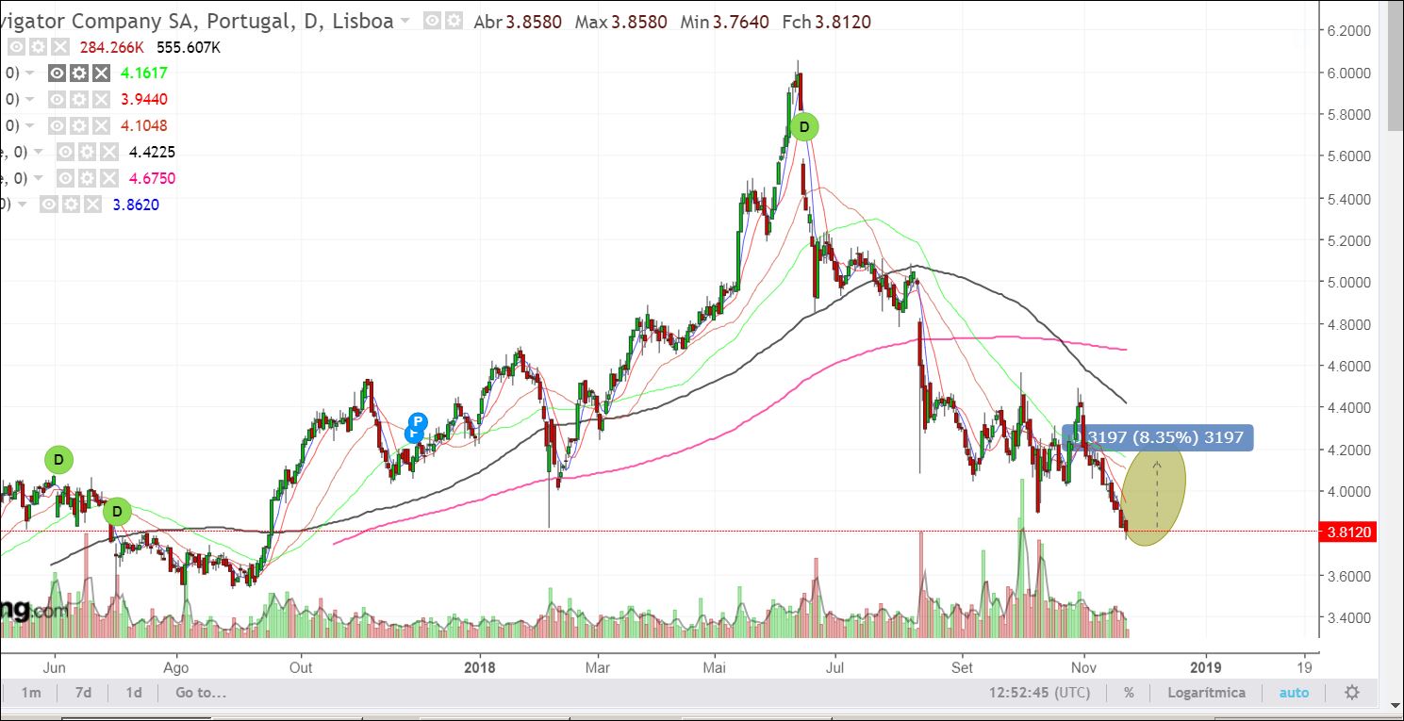This screenshot has width=1404, height=721.
Task: Remove the 4.1048 indicator
Action: click(x=101, y=125)
